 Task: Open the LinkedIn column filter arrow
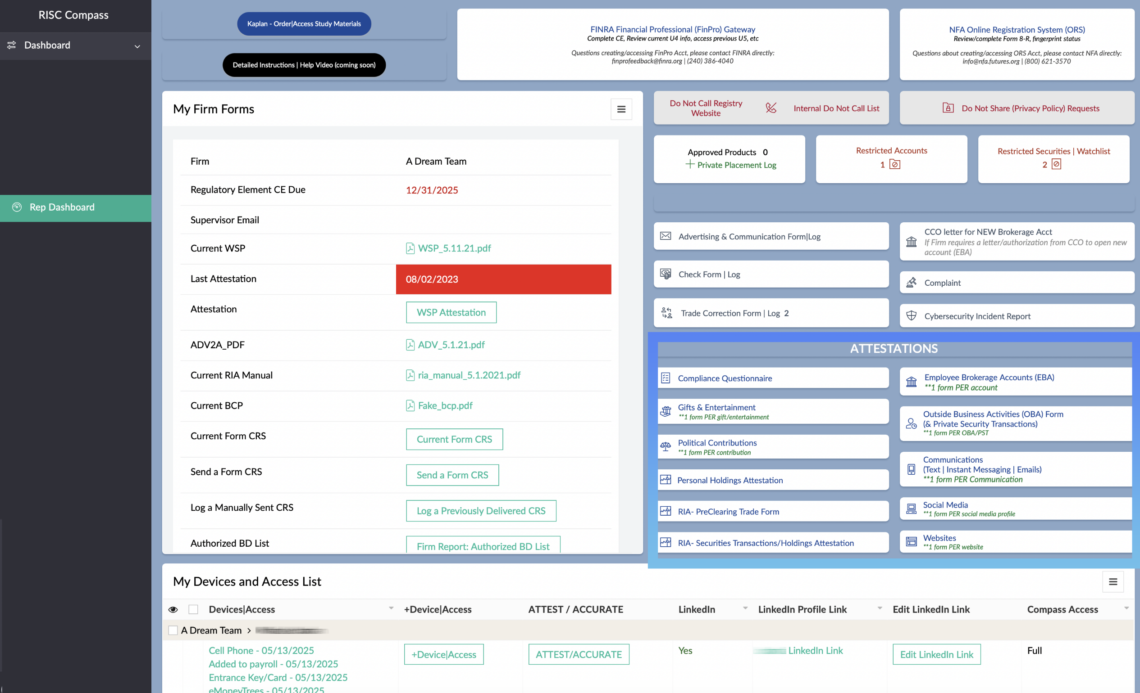pyautogui.click(x=745, y=608)
